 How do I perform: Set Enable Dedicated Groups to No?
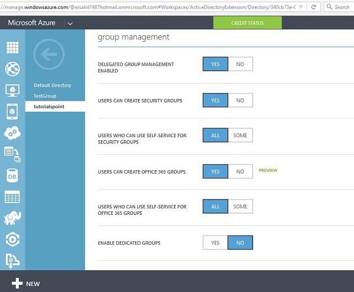click(x=240, y=243)
